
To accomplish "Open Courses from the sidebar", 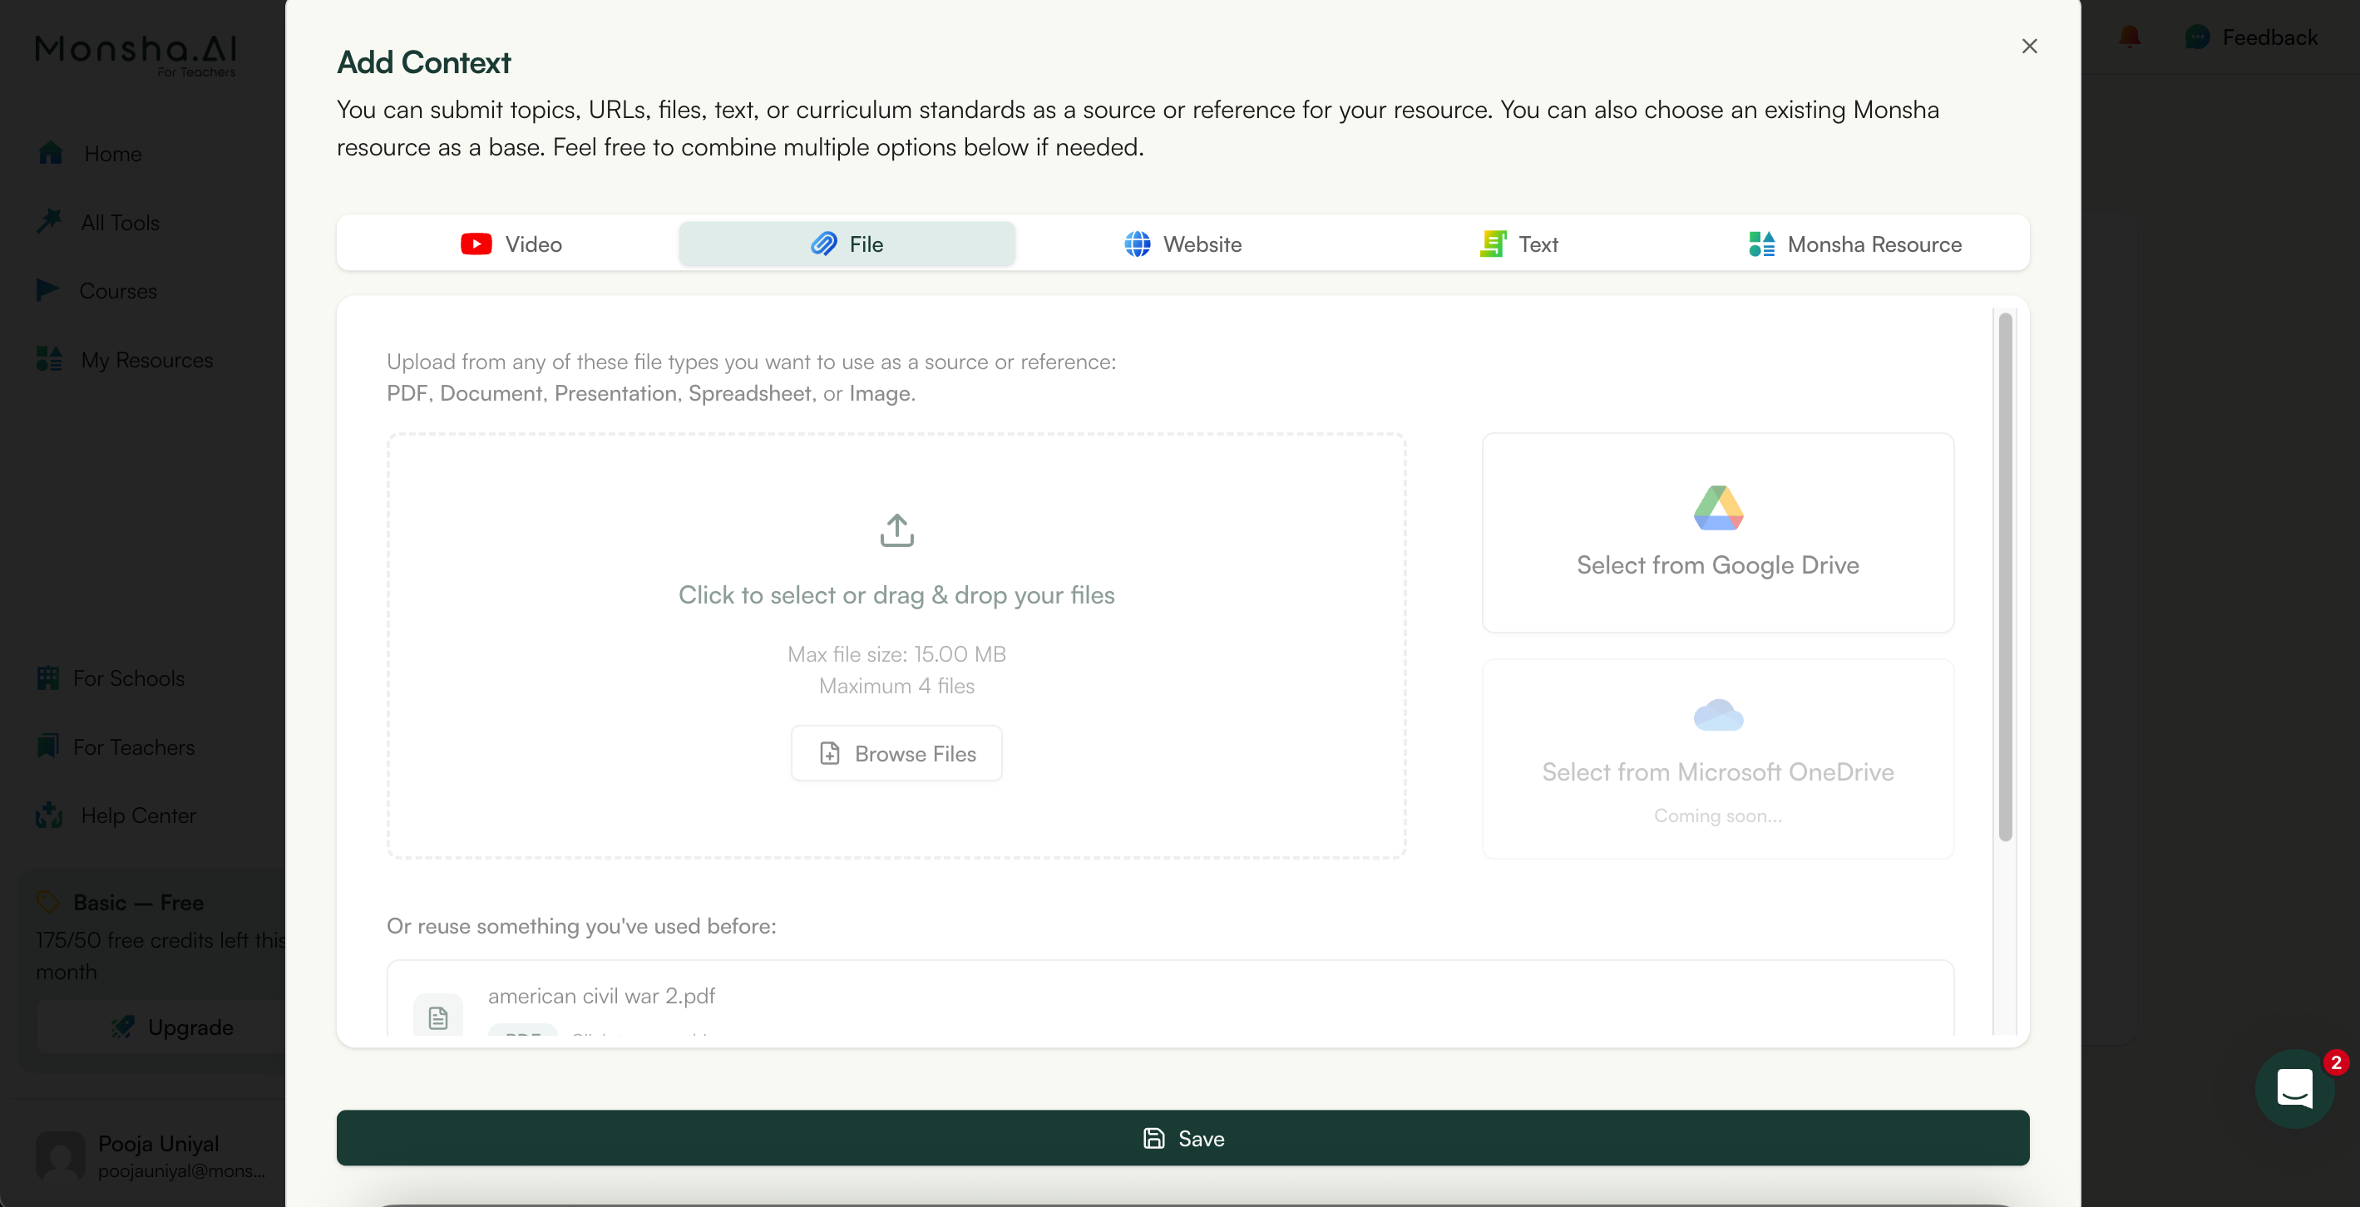I will click(49, 290).
